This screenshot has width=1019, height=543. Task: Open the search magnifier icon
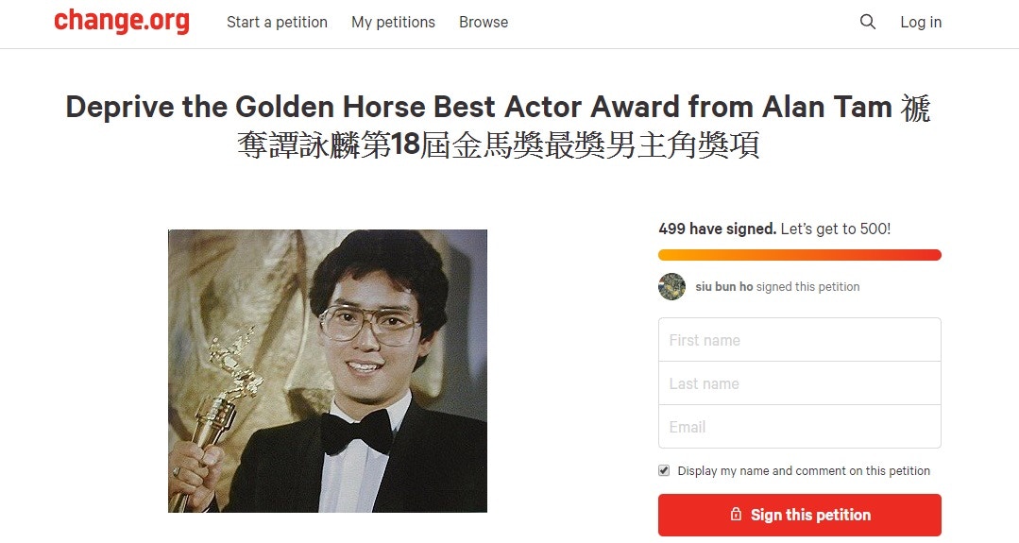point(868,22)
